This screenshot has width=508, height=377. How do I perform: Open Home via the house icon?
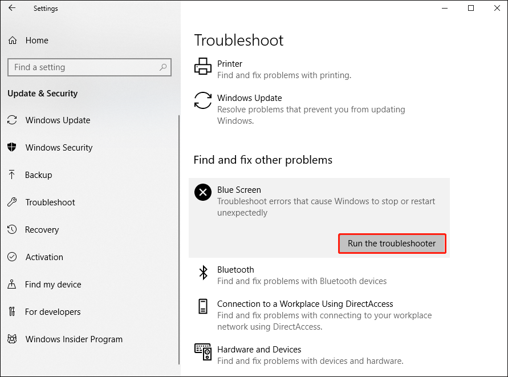13,40
